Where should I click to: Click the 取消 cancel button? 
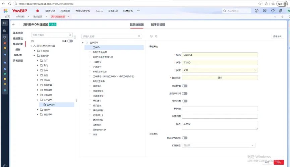[267, 162]
